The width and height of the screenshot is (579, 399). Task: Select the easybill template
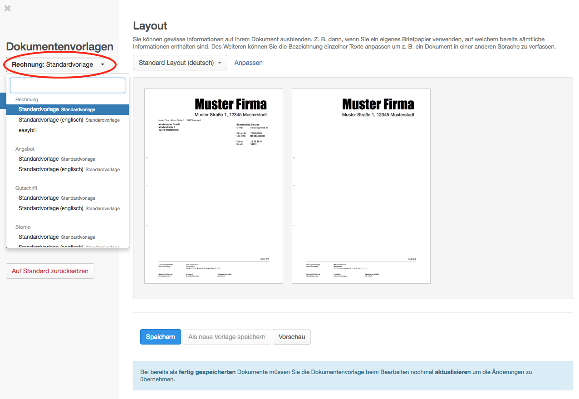point(28,130)
